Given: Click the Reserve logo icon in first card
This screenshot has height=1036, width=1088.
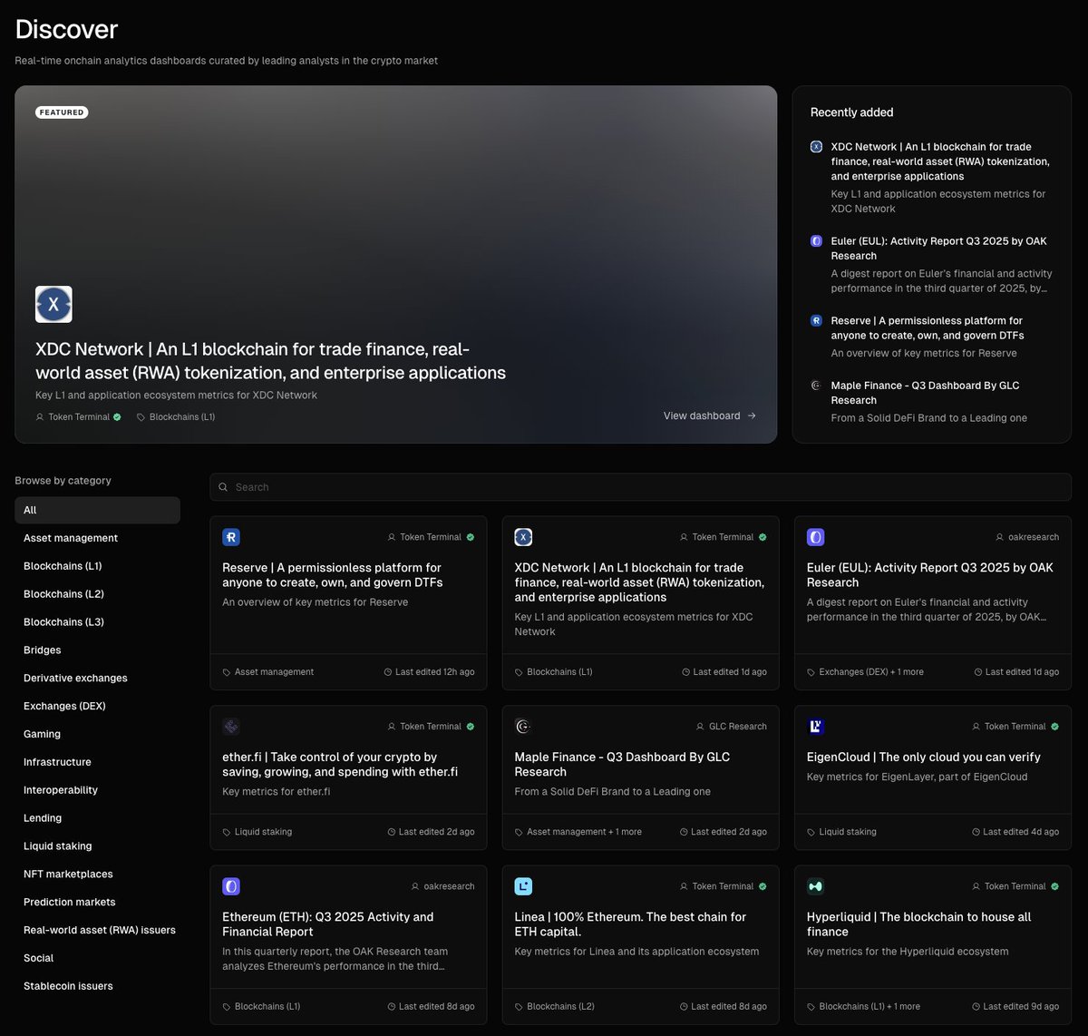Looking at the screenshot, I should point(231,537).
